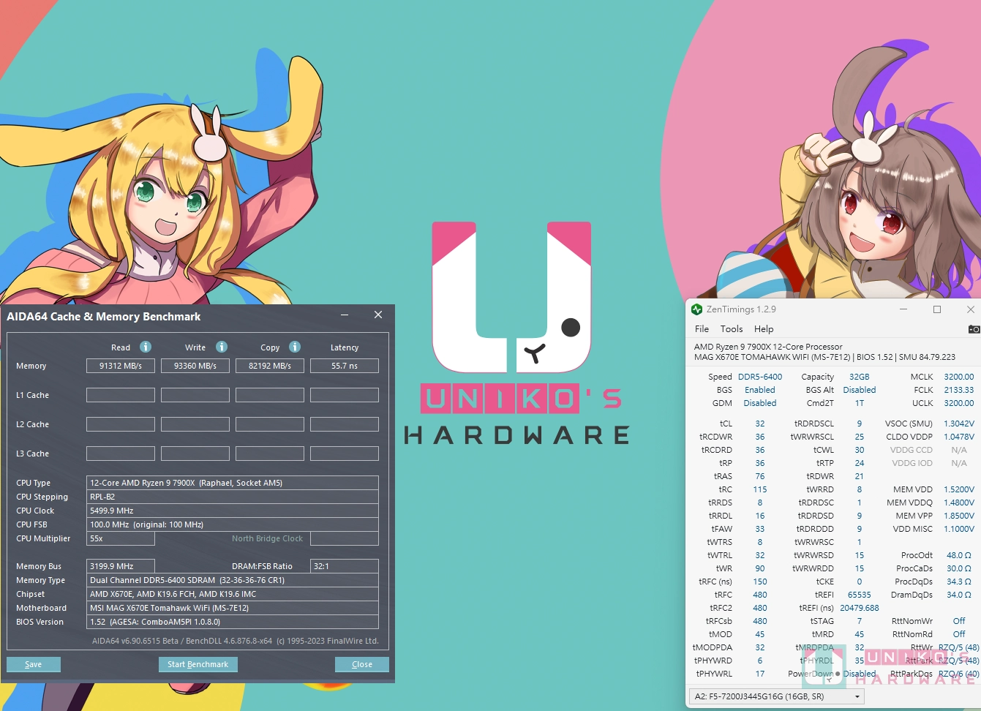Minimize the AIDA64 benchmark window
The width and height of the screenshot is (981, 711).
(345, 315)
